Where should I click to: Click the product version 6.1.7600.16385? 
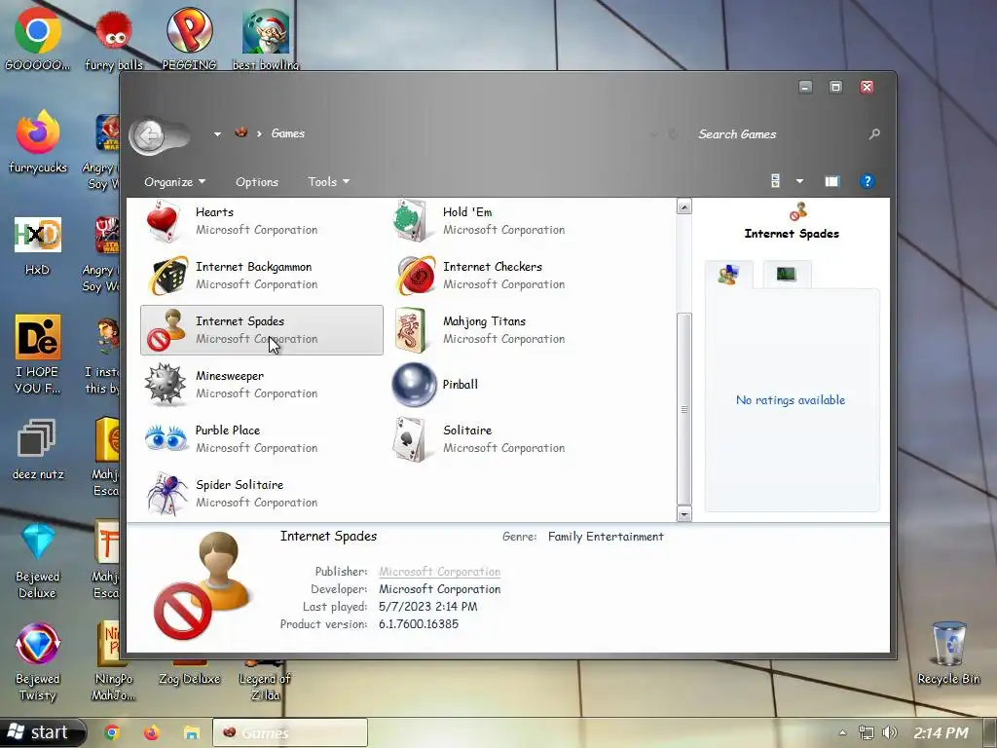coord(419,624)
